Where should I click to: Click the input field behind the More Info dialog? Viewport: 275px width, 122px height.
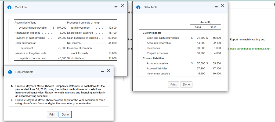(118, 79)
